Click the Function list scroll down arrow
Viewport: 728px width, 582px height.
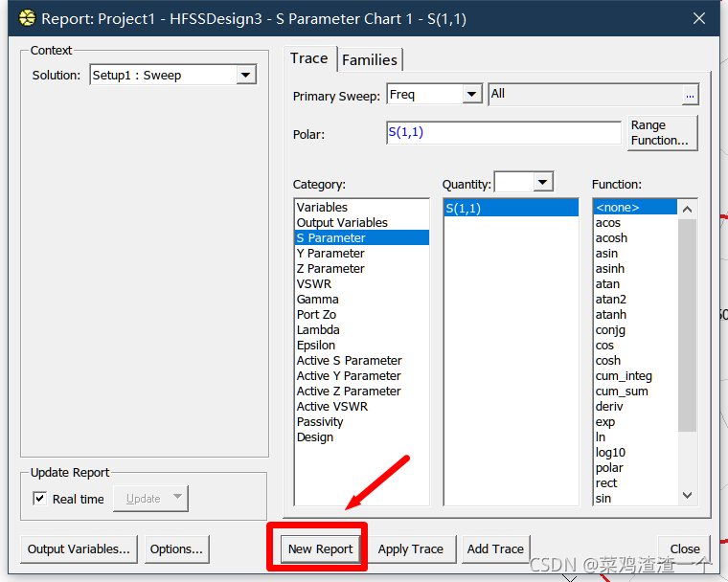coord(687,495)
